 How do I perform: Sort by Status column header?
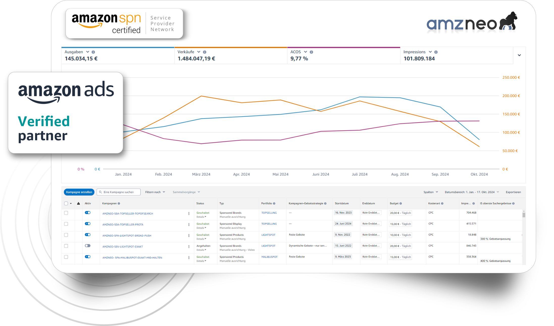[200, 203]
